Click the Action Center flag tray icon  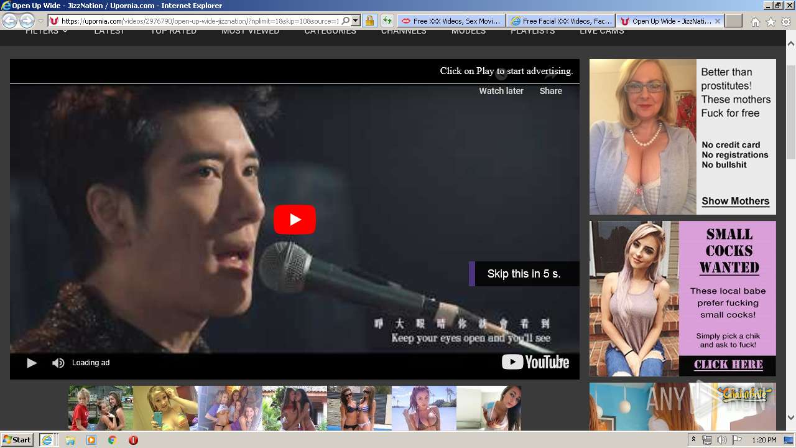click(737, 440)
